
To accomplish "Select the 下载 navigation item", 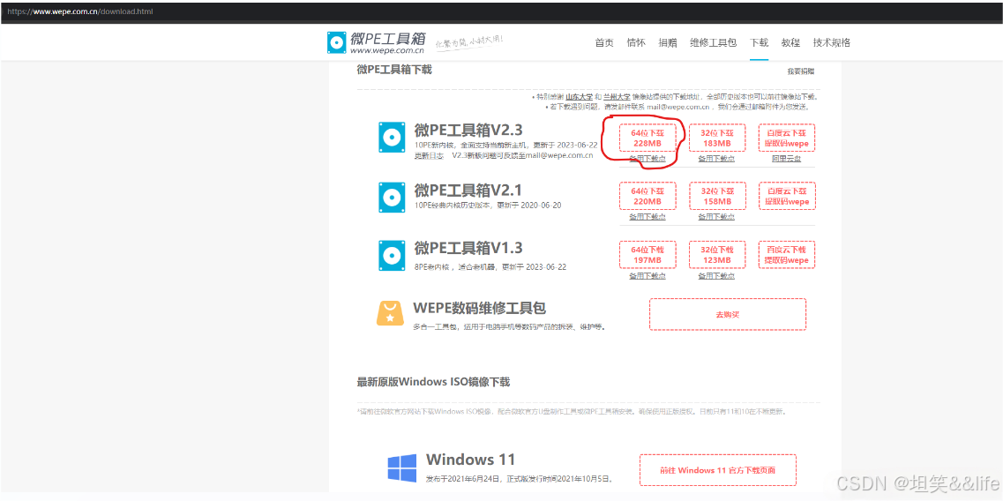I will 759,43.
